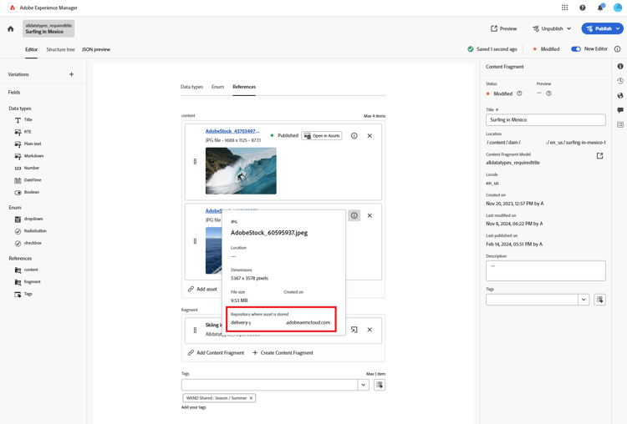Screen dimensions: 627x424
Task: Open the Adobe Experience Manager logo
Action: [x=13, y=8]
